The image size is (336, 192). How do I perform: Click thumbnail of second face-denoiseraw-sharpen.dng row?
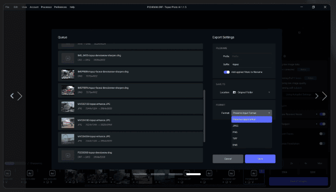coord(68,91)
